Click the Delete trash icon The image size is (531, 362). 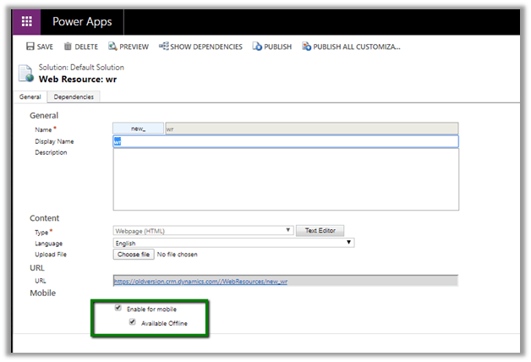tap(68, 47)
